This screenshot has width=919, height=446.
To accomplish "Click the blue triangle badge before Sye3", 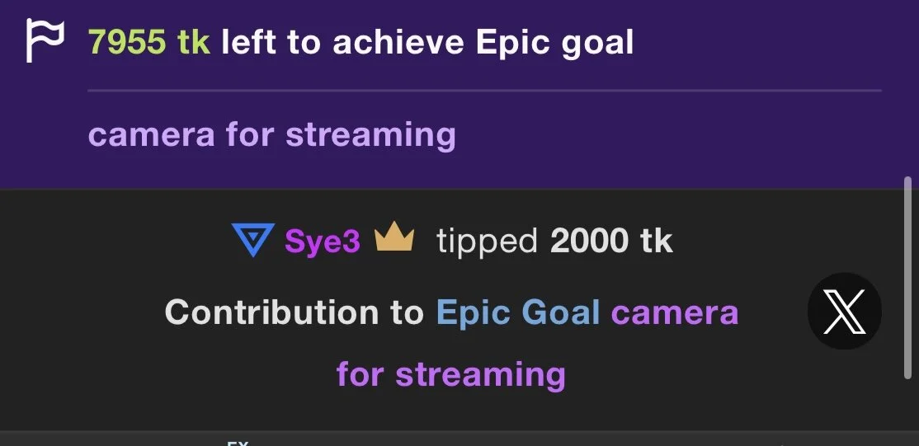I will tap(252, 240).
